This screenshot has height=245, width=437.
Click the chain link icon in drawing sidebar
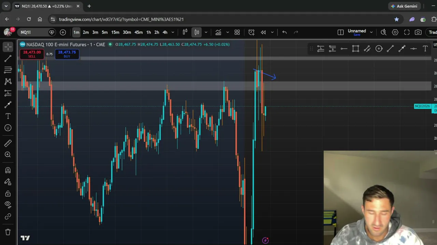point(8,216)
